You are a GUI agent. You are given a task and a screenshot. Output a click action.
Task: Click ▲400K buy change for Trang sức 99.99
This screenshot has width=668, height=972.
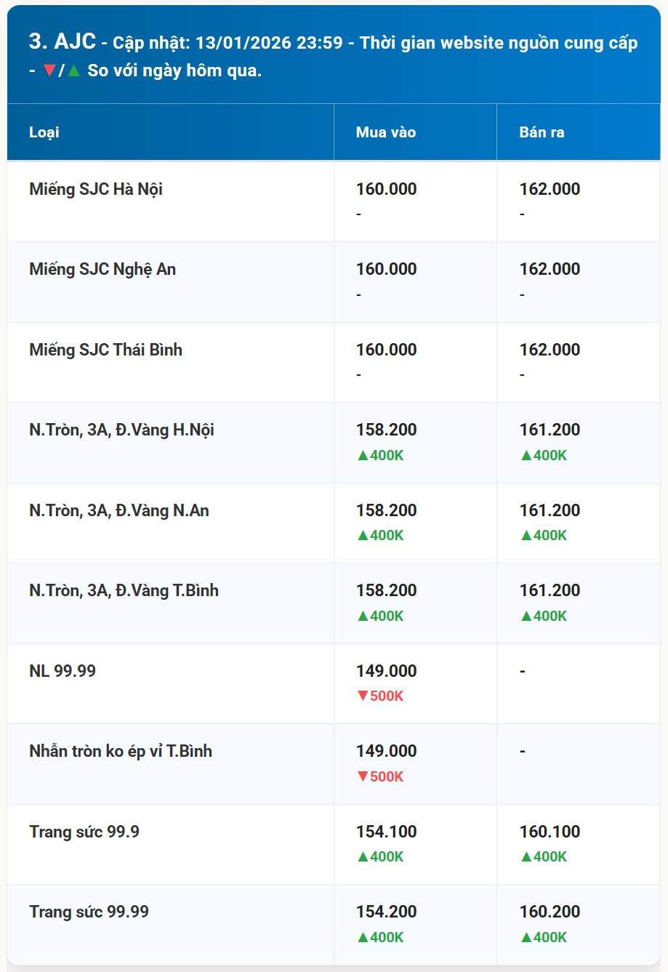(380, 937)
